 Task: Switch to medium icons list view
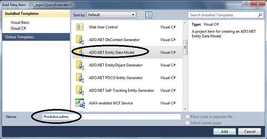point(149,15)
